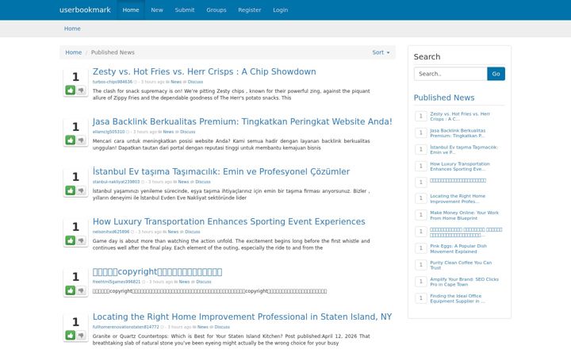Open sidebar link İstanbul Ev taşıma
This screenshot has width=571, height=357.
(464, 150)
